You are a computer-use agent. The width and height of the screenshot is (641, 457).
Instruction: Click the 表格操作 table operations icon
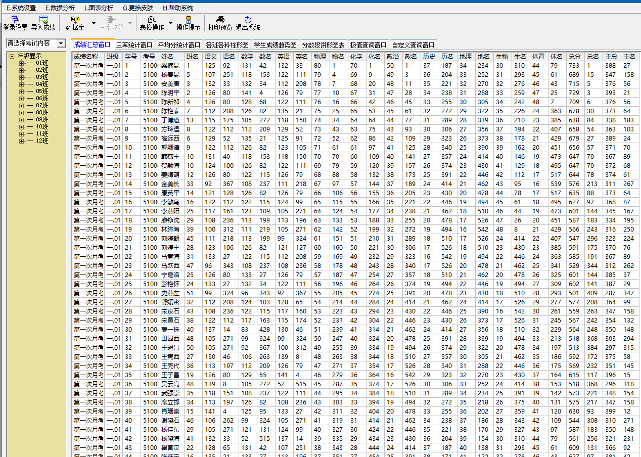click(x=152, y=23)
